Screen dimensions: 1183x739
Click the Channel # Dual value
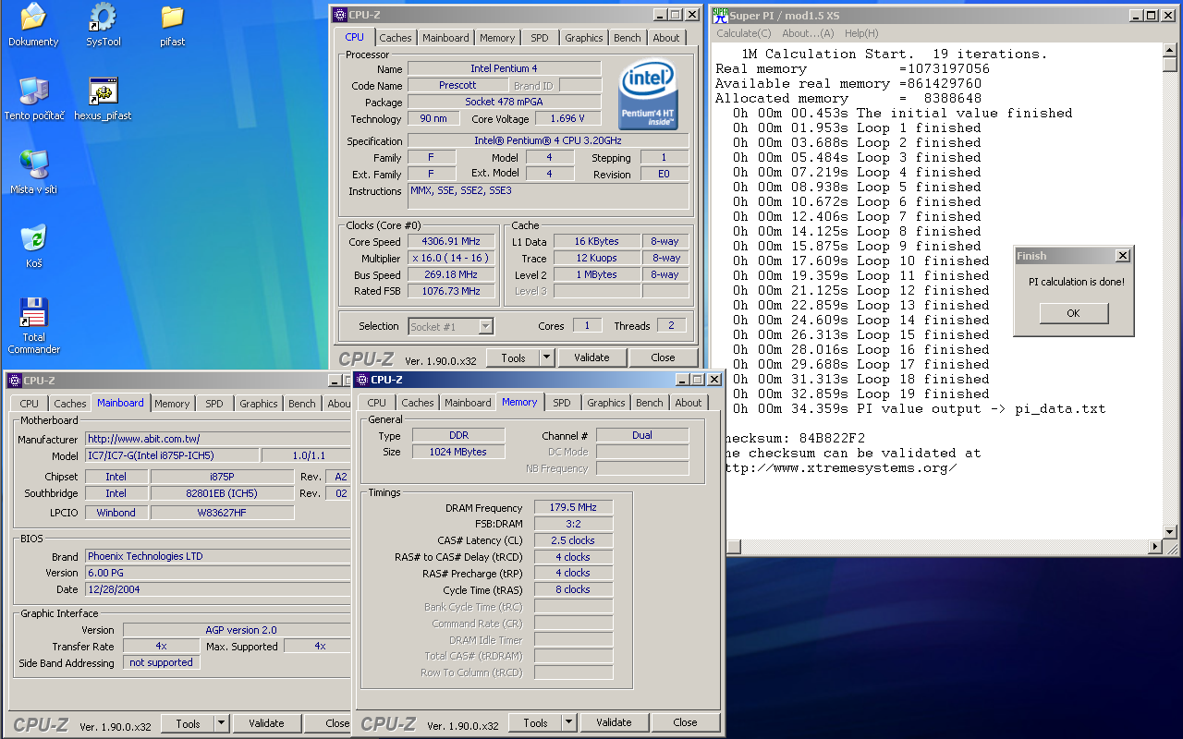point(642,435)
